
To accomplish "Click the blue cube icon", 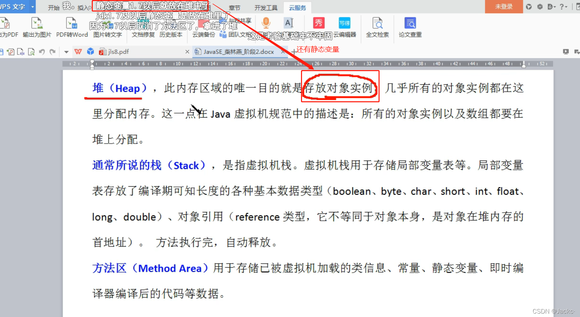I will 90,51.
